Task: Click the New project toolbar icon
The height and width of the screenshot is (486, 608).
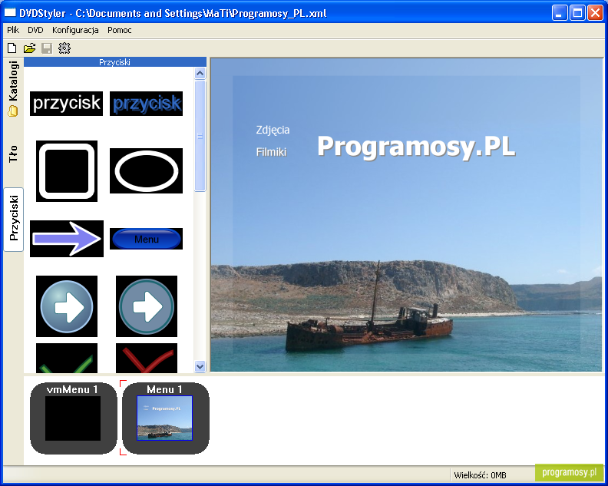Action: tap(12, 48)
